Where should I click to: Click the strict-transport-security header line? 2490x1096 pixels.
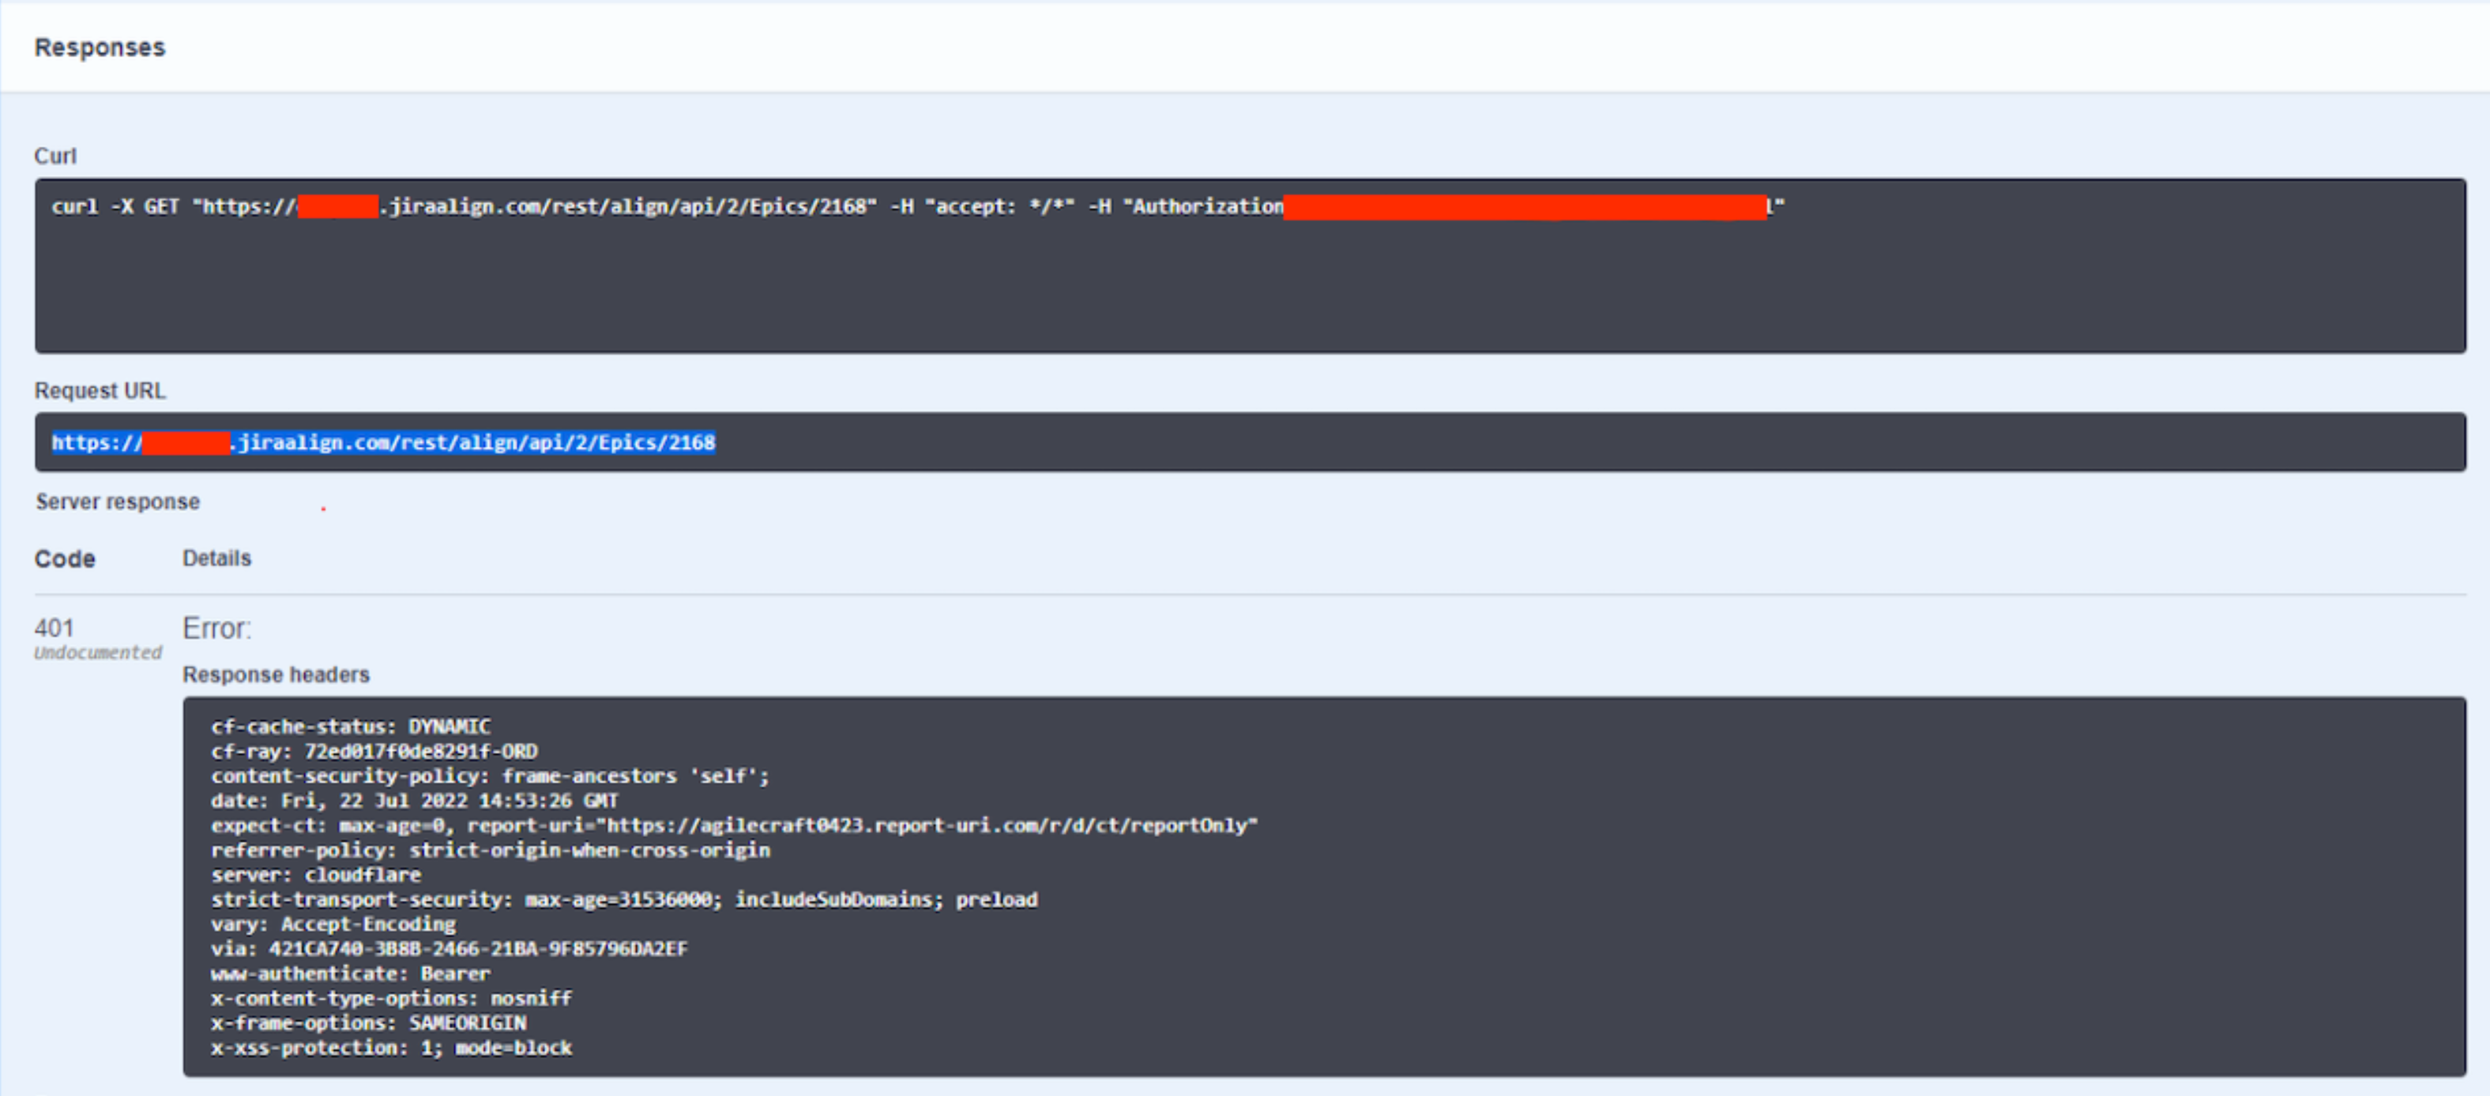click(623, 900)
